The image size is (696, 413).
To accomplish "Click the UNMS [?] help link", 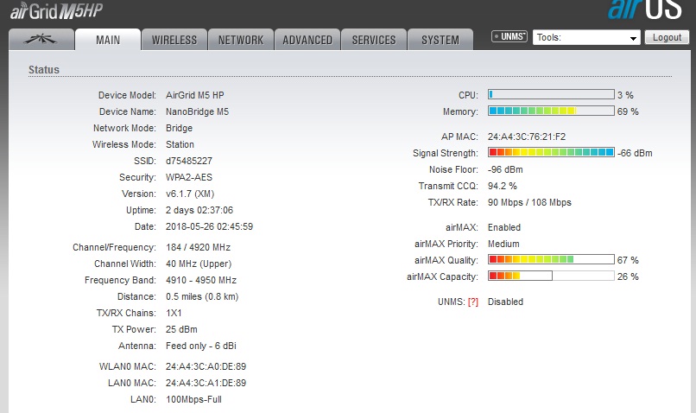I will 473,302.
